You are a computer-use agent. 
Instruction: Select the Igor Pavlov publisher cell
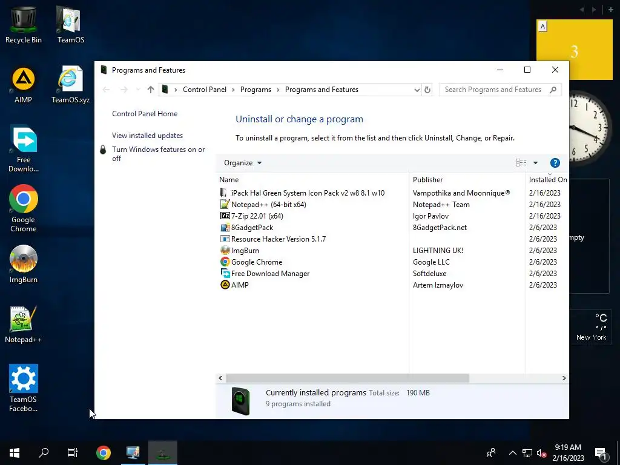tap(430, 216)
